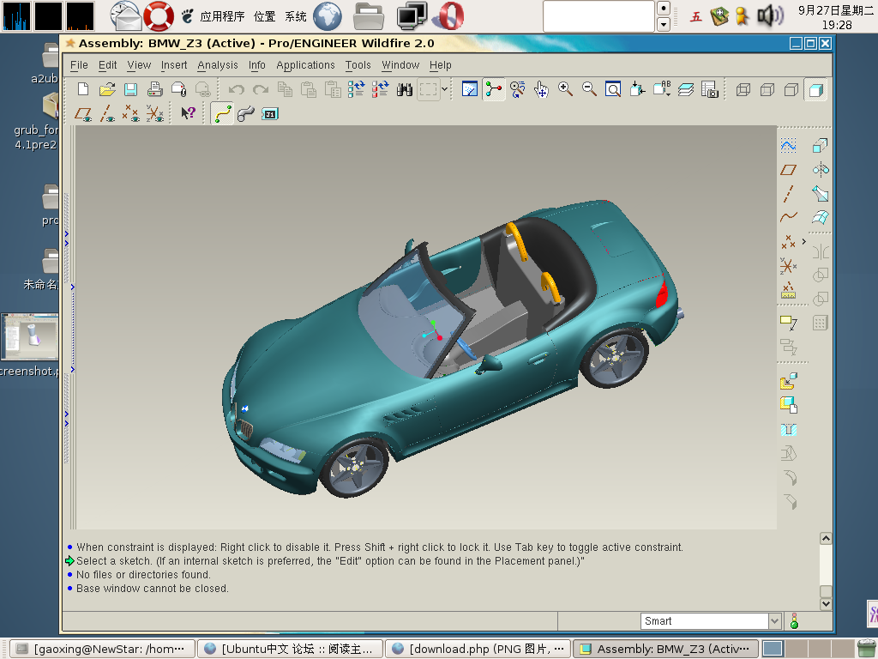878x659 pixels.
Task: Click the Boundary Blend surface tool
Action: pos(820,217)
